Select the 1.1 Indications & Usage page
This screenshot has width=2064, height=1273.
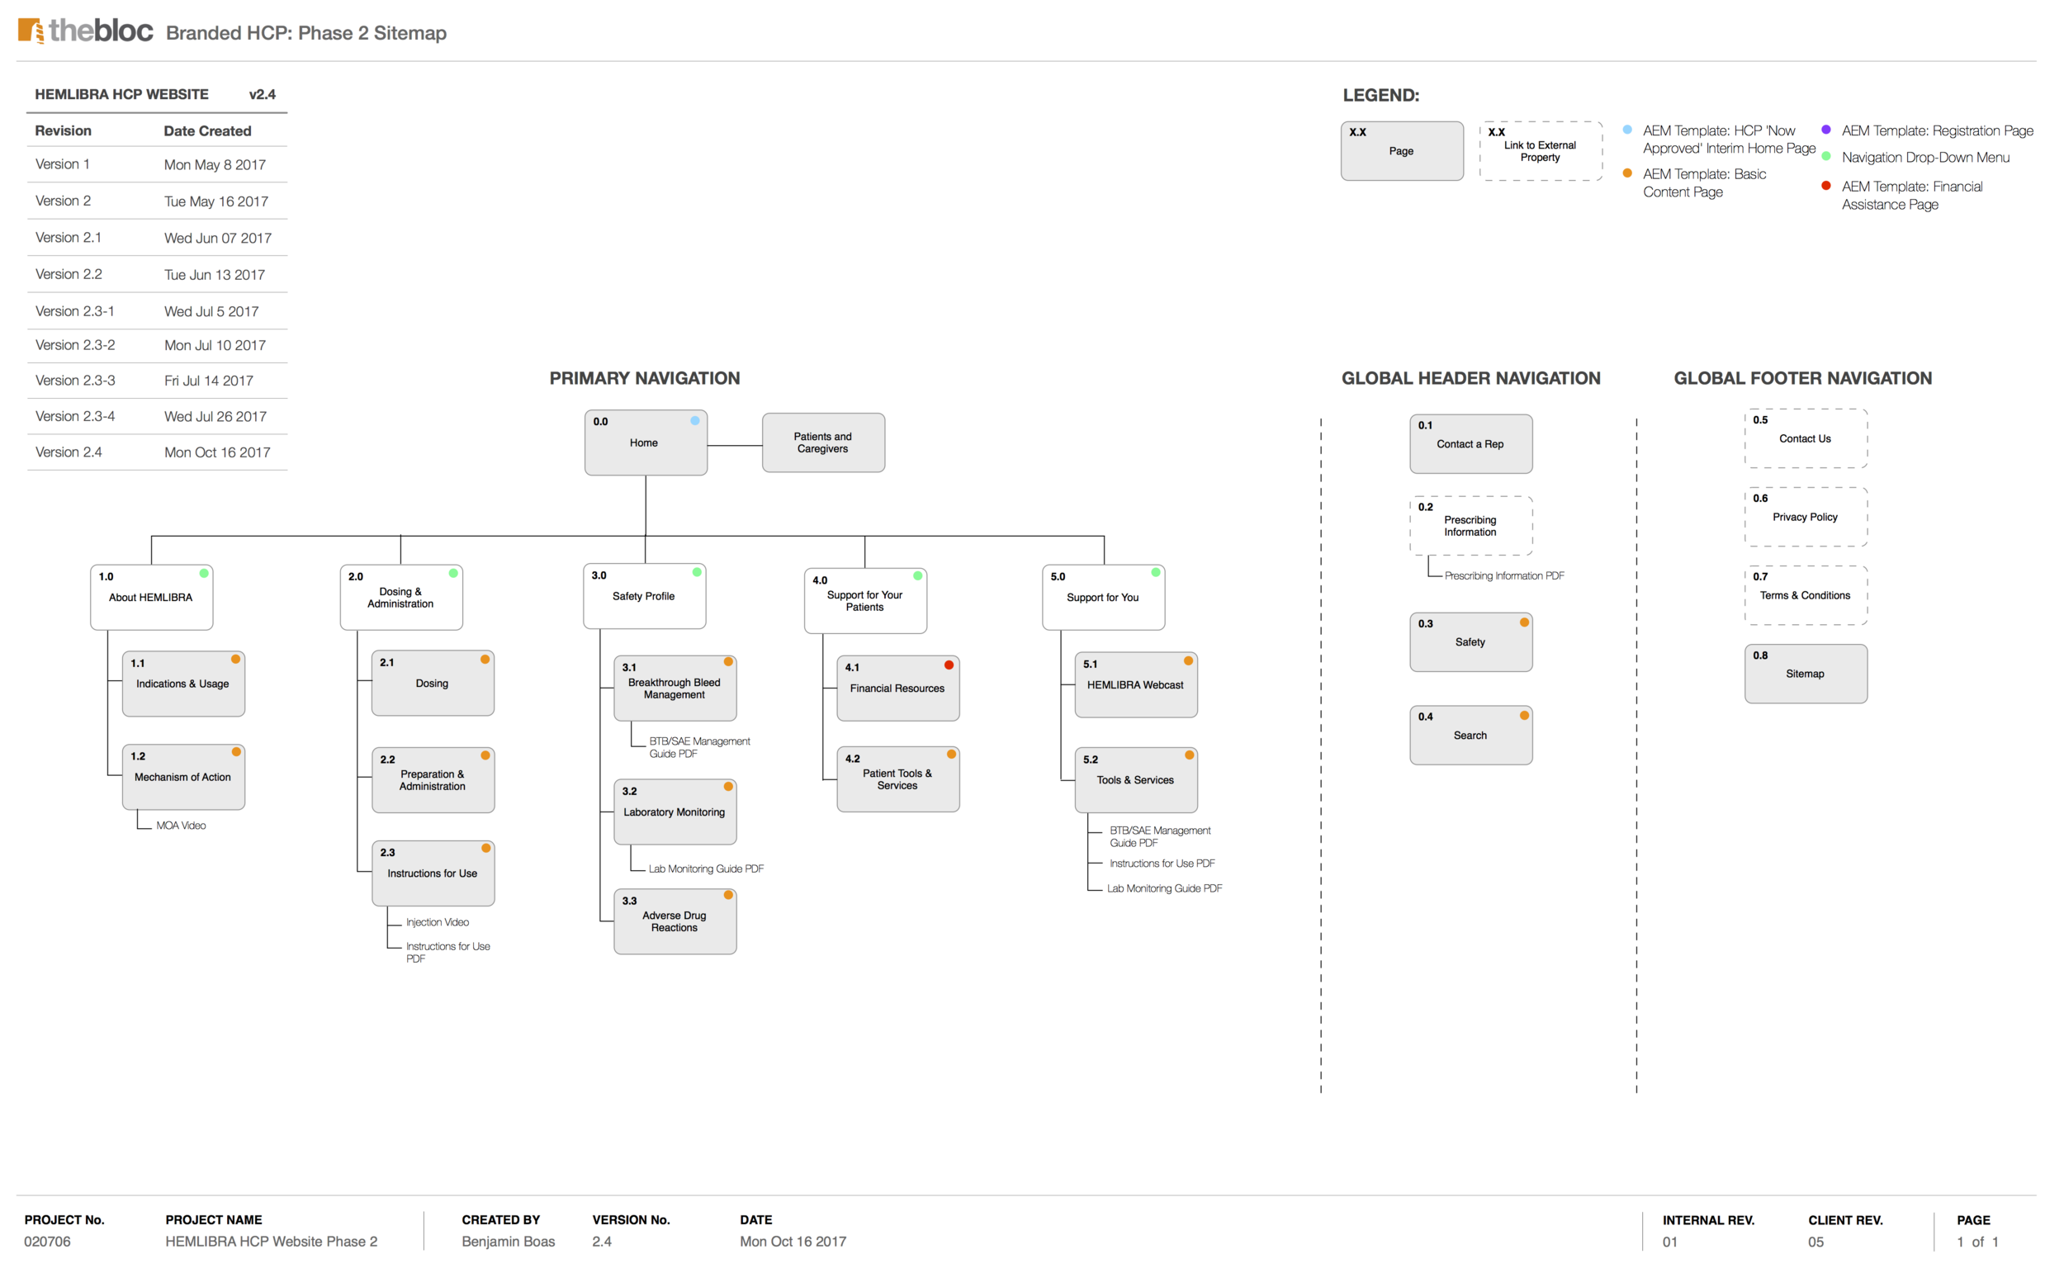[183, 684]
